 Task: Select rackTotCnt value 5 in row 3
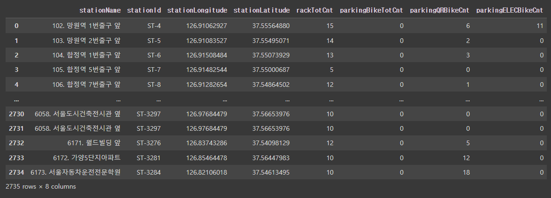coord(332,70)
